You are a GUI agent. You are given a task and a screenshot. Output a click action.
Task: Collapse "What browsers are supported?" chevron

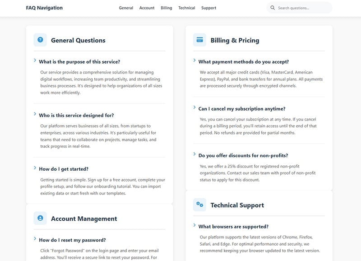point(194,225)
